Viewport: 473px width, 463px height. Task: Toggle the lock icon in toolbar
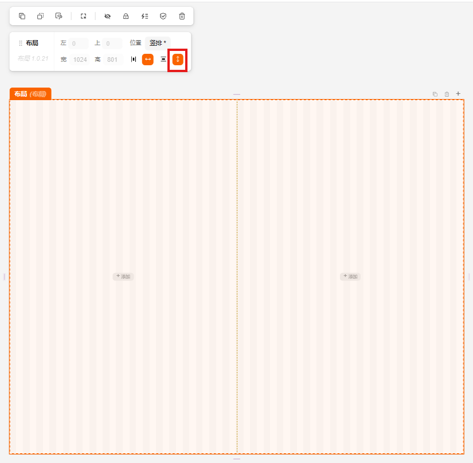click(x=126, y=16)
